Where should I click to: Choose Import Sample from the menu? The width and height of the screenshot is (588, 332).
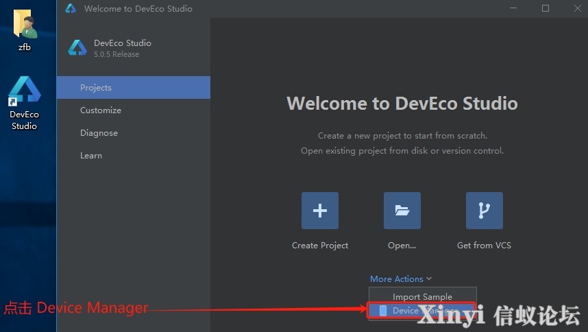423,296
